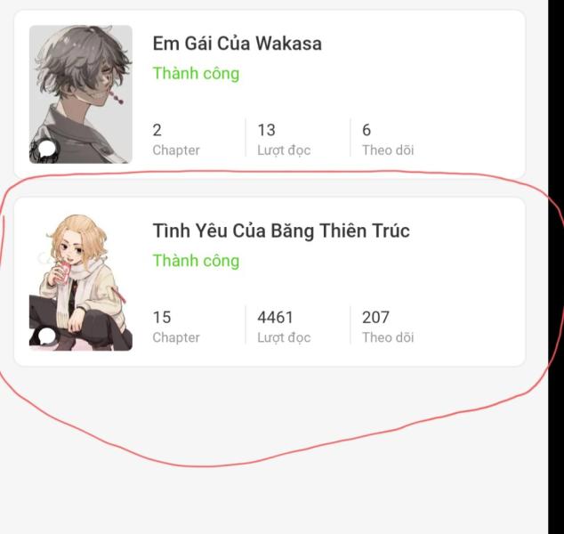Click Chapter label under Em Gái Của Wakasa

(x=176, y=150)
